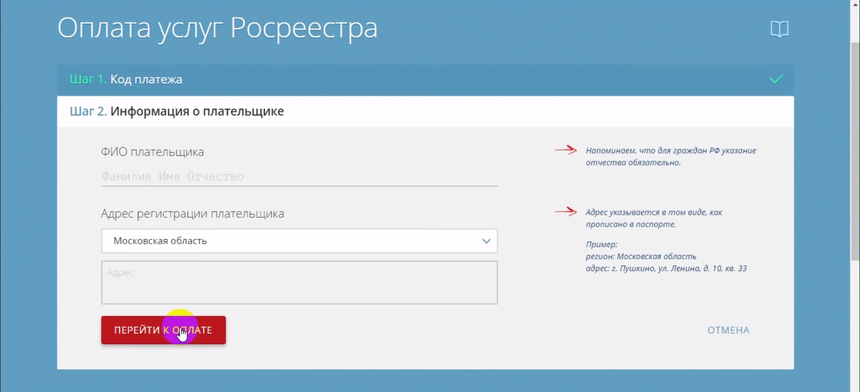Click the vertical scrollbar thumb
Viewport: 860px width, 392px height.
[x=855, y=151]
